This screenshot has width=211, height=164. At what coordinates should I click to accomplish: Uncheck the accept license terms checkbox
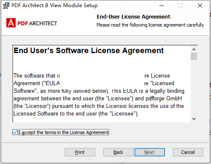click(15, 132)
